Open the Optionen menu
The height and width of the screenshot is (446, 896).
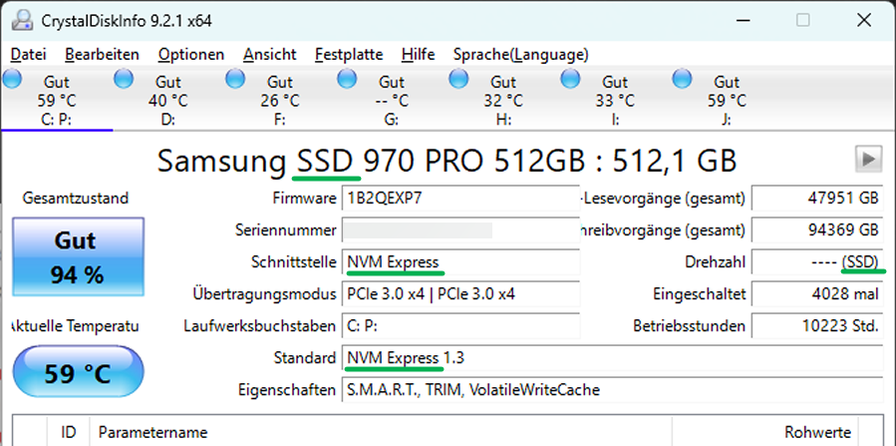pos(191,55)
